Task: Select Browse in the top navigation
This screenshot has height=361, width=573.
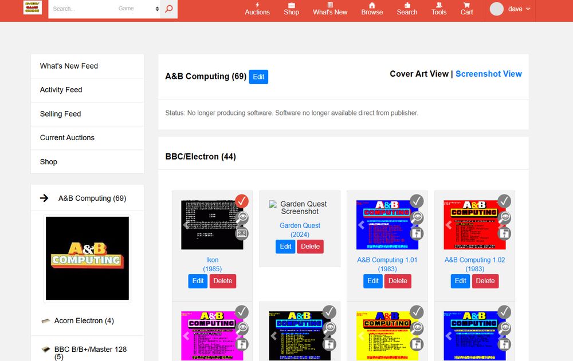Action: coord(372,9)
